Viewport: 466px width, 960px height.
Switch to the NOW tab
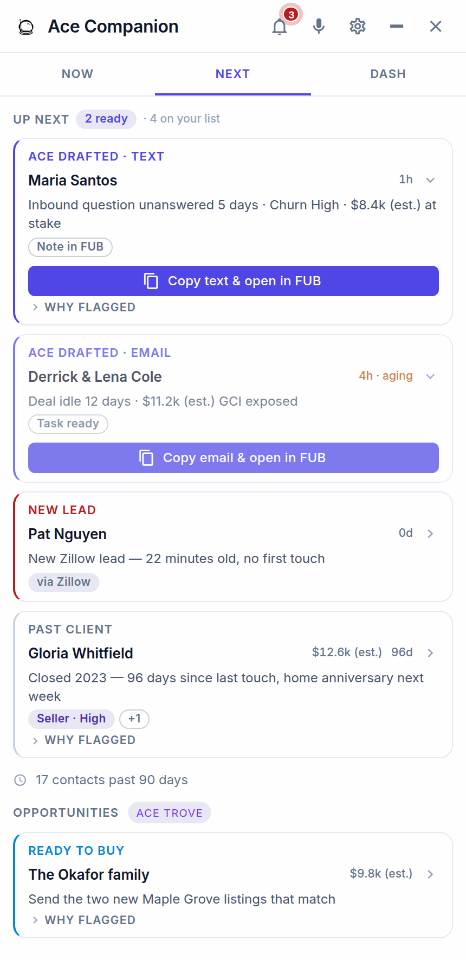pos(77,74)
